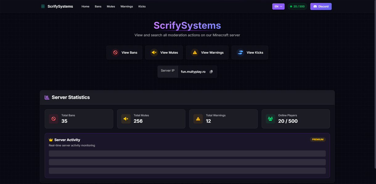
Task: Click the Server Statistics section title
Action: (x=71, y=97)
